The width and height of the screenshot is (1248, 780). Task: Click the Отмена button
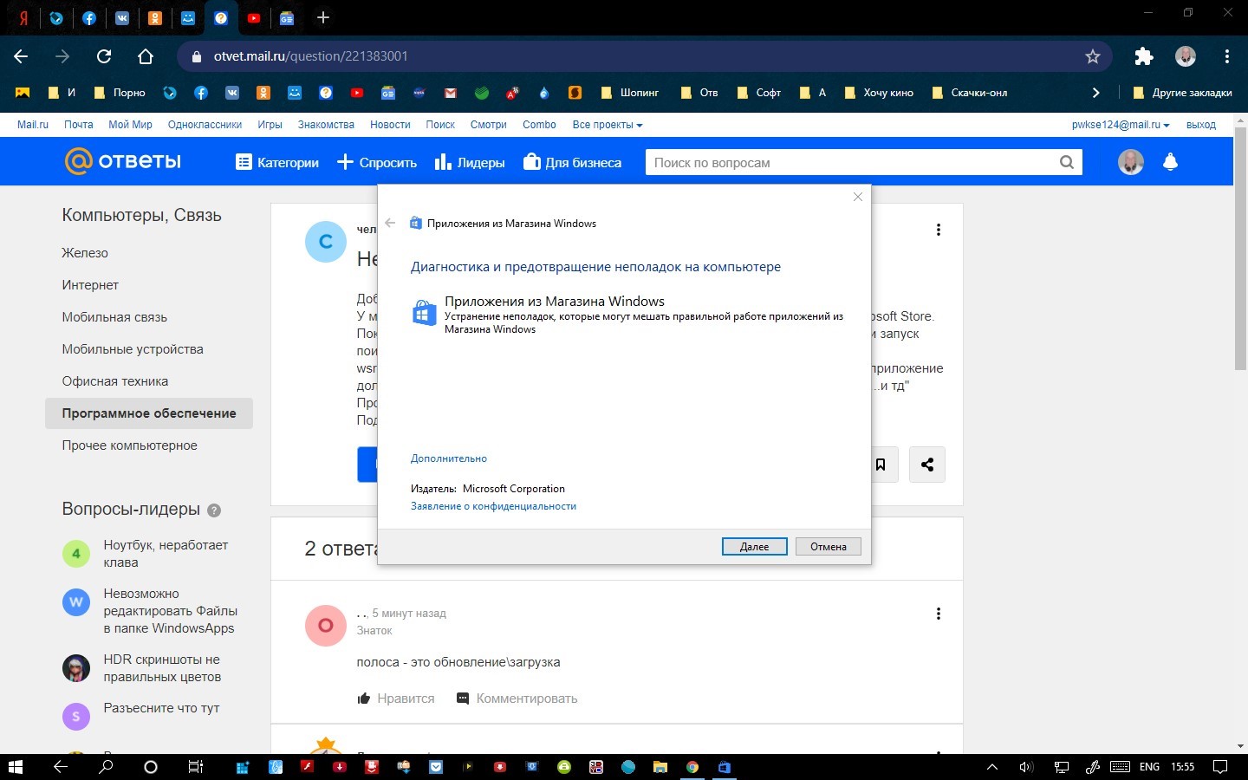[829, 547]
